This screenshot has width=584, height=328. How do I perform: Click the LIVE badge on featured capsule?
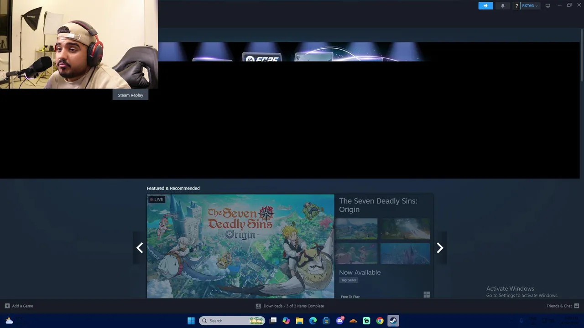pos(156,199)
